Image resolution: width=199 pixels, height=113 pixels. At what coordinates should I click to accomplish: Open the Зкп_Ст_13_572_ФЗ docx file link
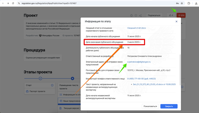click(x=154, y=84)
